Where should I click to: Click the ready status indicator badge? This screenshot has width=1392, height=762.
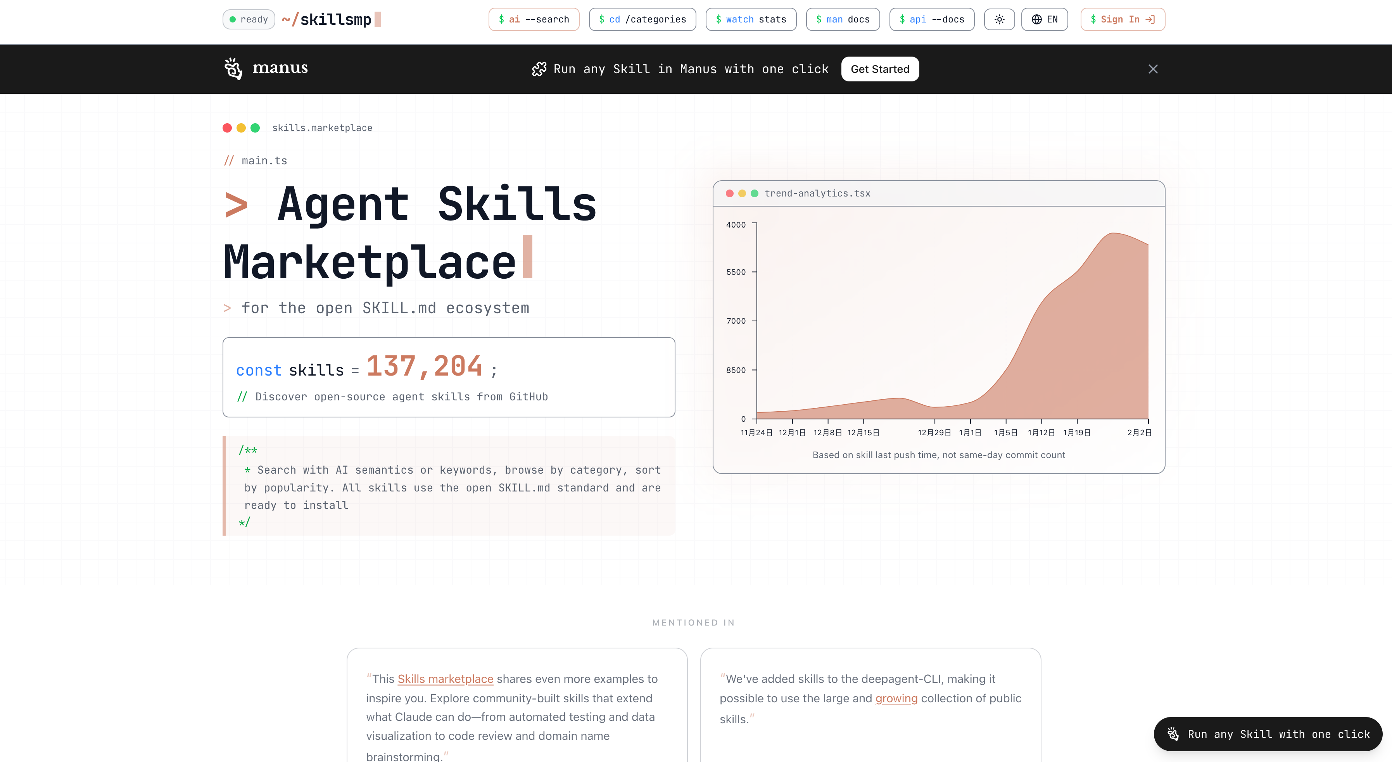(249, 19)
